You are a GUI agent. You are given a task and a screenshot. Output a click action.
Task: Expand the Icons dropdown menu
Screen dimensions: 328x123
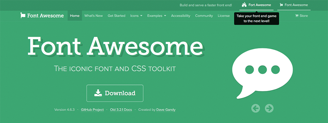[136, 16]
